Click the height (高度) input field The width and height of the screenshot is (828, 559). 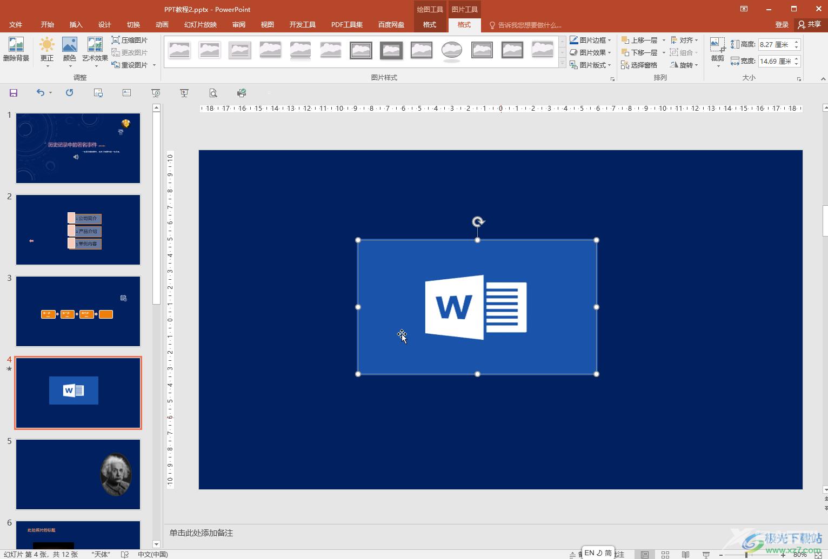coord(775,44)
